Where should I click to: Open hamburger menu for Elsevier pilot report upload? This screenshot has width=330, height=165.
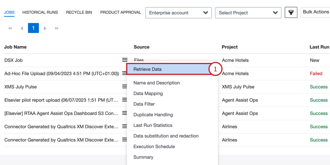coord(125,100)
